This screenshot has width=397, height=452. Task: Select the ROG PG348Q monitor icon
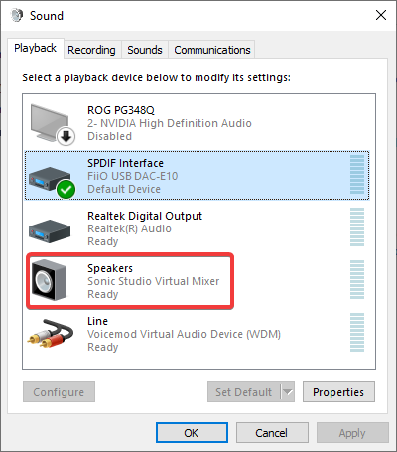tap(53, 124)
